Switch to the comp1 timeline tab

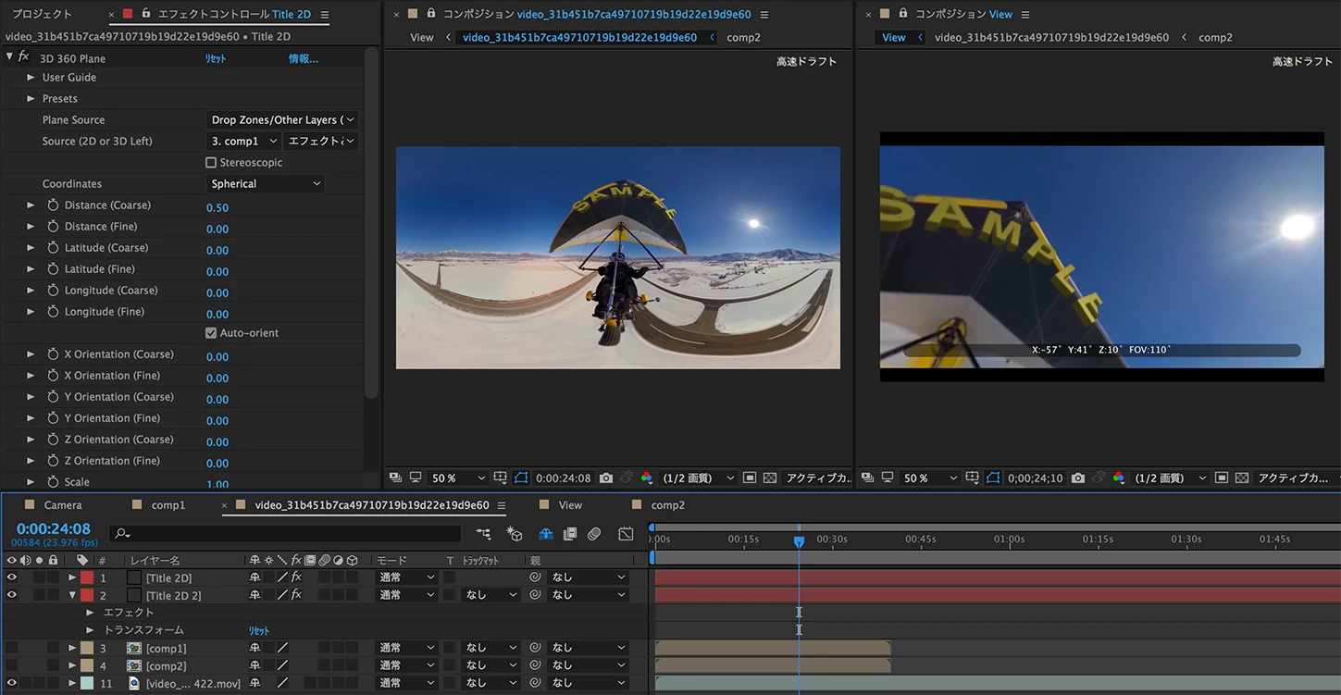pos(168,505)
